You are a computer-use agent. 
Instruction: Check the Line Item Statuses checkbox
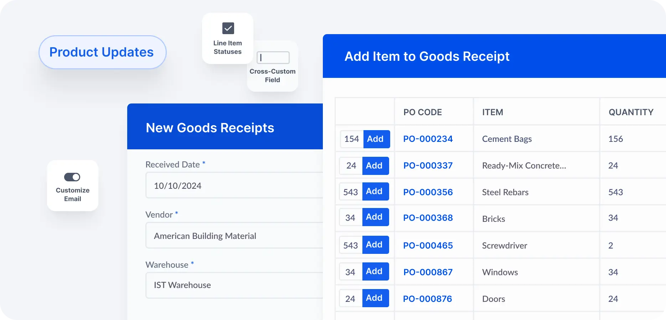click(228, 28)
